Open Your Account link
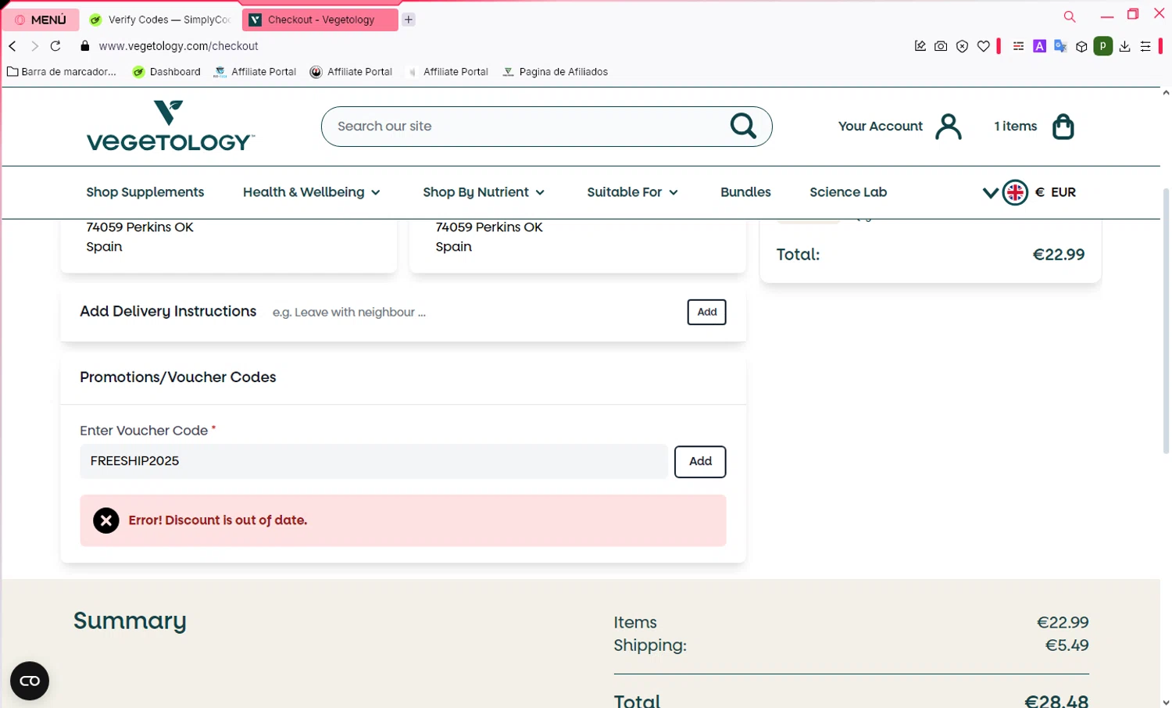 [x=881, y=126]
